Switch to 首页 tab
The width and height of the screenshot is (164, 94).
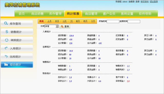coord(22,14)
